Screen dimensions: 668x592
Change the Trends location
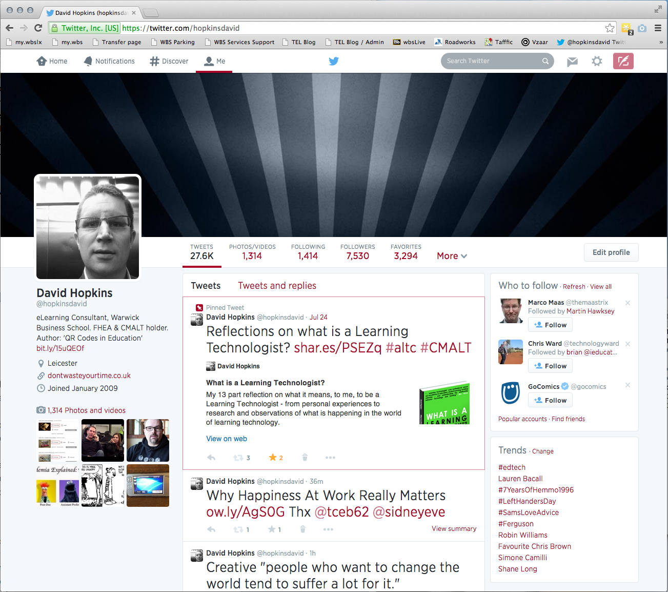[543, 451]
